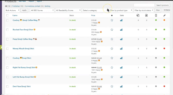
Task: Check the Cowboy Emoji Shirt checkbox
Action: click(7, 58)
